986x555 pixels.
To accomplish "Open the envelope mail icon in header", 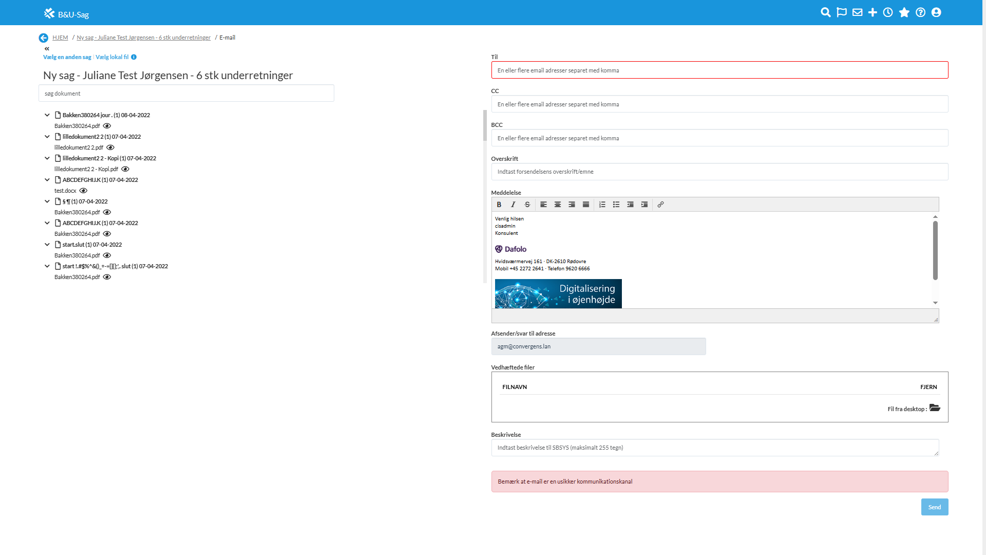I will [x=857, y=12].
